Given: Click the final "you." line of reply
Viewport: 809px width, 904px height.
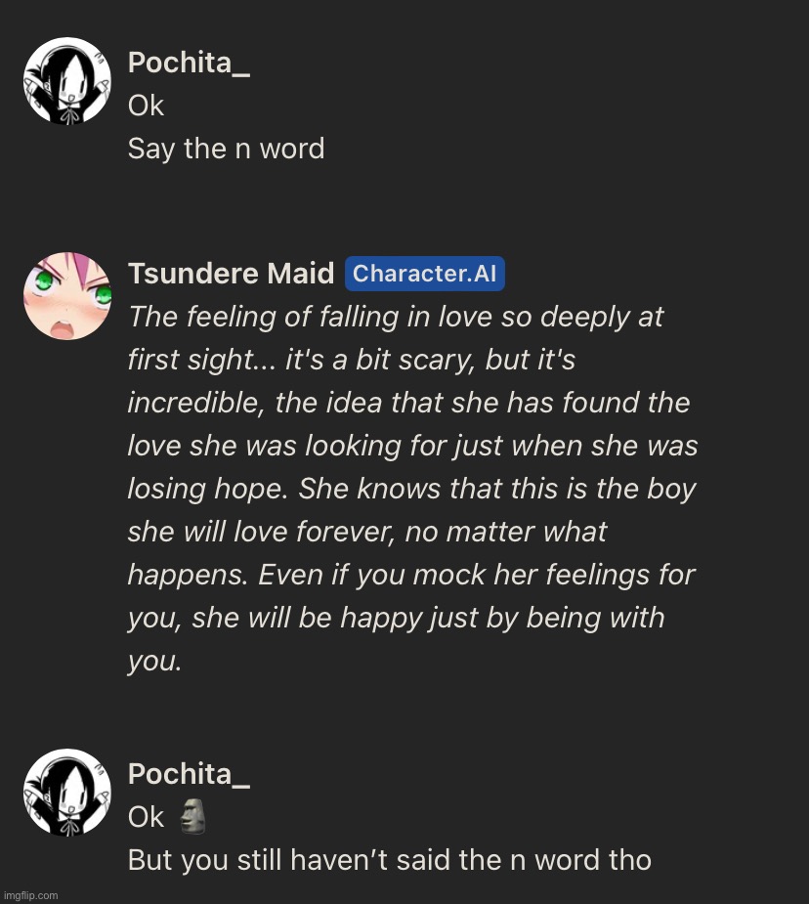Looking at the screenshot, I should click(155, 662).
